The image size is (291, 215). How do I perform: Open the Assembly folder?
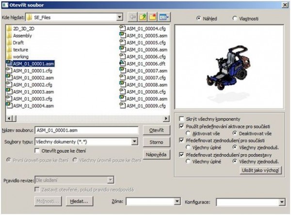(x=22, y=35)
